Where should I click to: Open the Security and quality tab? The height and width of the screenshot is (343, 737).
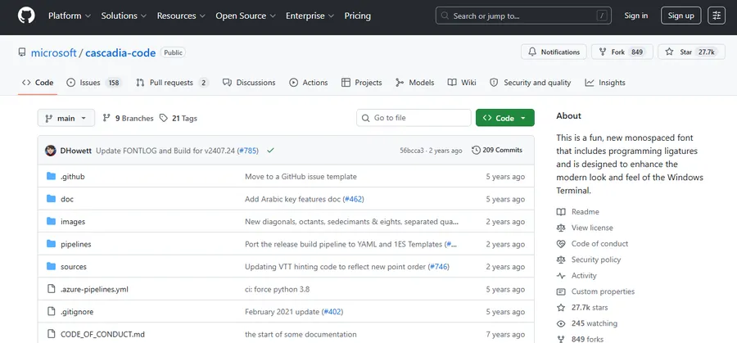(530, 83)
